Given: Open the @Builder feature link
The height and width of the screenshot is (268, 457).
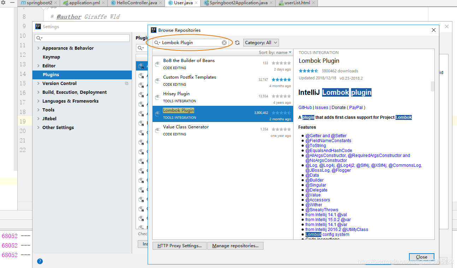Looking at the screenshot, I should click(314, 180).
